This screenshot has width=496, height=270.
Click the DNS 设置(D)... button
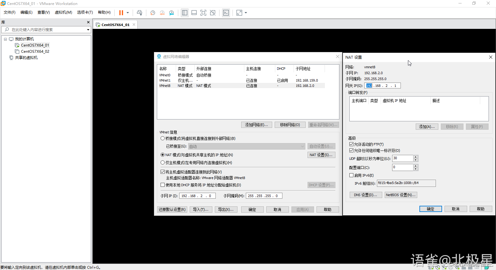click(x=366, y=195)
